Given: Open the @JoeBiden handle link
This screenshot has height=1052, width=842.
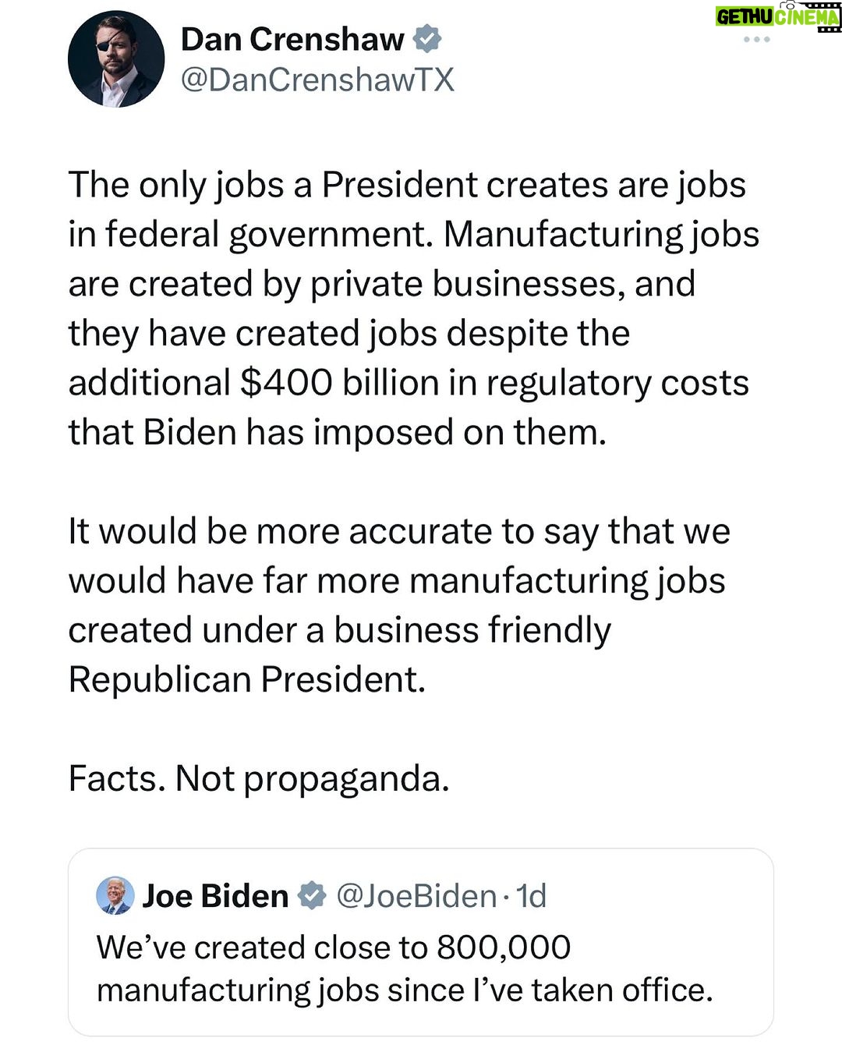Looking at the screenshot, I should point(416,896).
